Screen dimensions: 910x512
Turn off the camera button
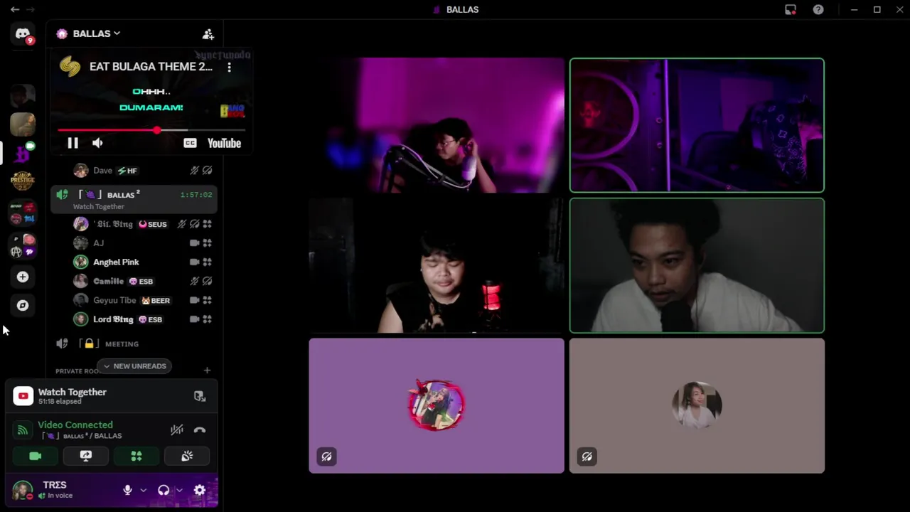tap(35, 456)
